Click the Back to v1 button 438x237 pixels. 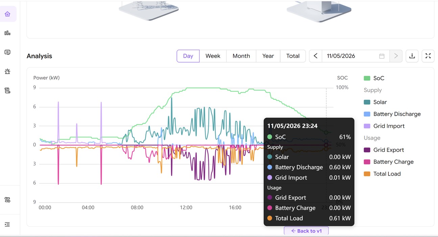pos(306,231)
